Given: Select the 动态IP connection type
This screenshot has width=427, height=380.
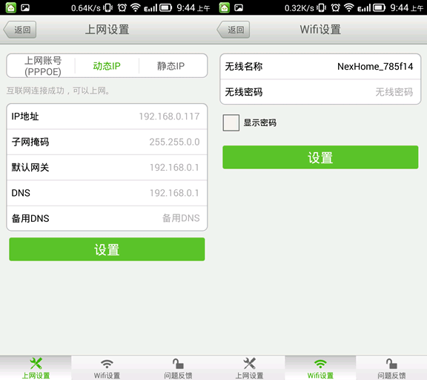Looking at the screenshot, I should [107, 66].
